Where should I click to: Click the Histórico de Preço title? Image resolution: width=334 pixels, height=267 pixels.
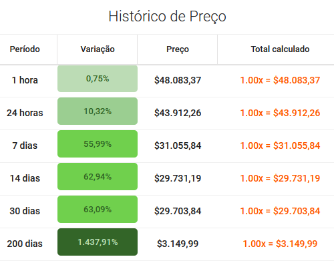tap(167, 17)
